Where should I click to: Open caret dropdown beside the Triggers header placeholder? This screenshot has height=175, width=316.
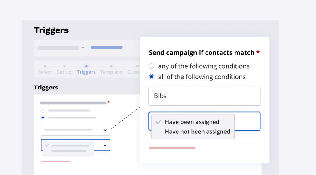coord(83,48)
